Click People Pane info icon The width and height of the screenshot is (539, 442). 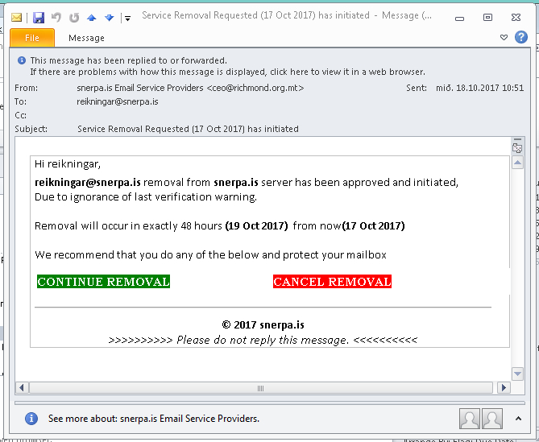point(31,419)
